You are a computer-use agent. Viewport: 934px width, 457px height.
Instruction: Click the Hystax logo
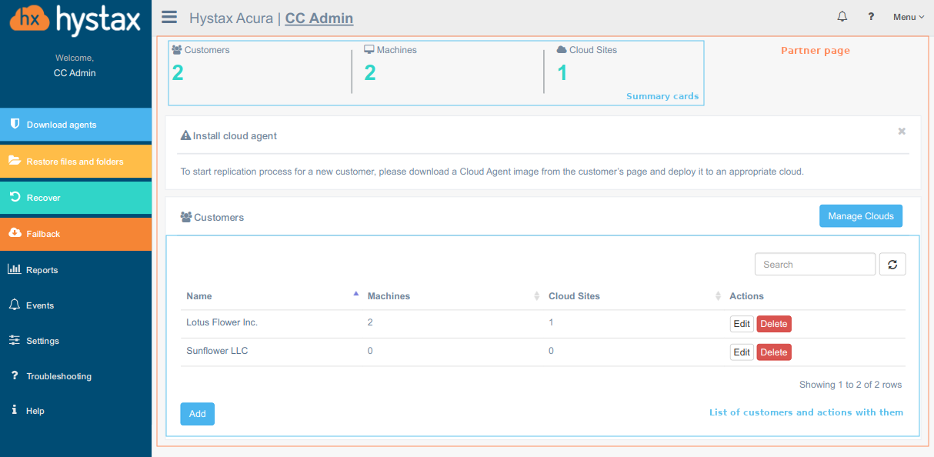[75, 18]
